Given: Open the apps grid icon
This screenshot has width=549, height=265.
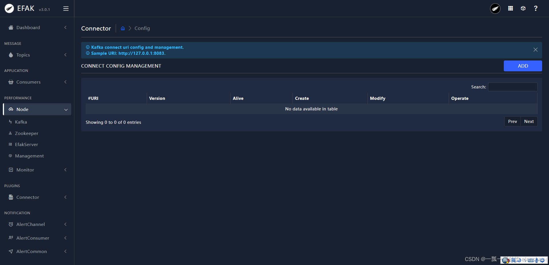Looking at the screenshot, I should pyautogui.click(x=510, y=9).
